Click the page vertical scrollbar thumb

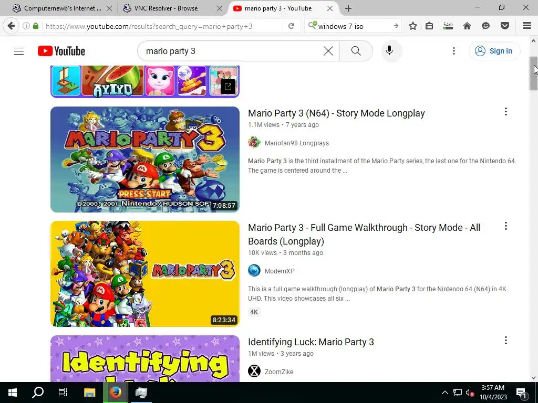(534, 73)
